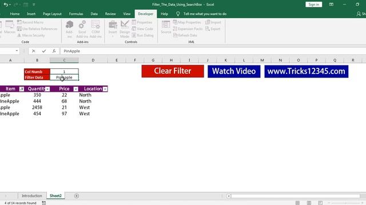Switch to Normal view in status bar

[297, 203]
